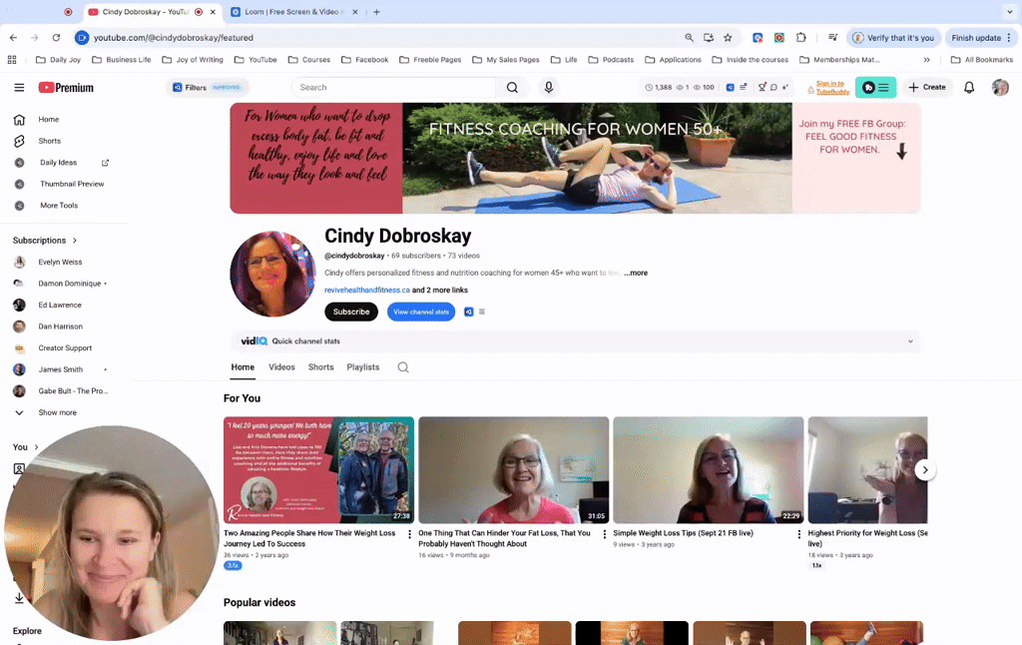This screenshot has width=1022, height=645.
Task: Start voice search with microphone icon
Action: [x=549, y=88]
